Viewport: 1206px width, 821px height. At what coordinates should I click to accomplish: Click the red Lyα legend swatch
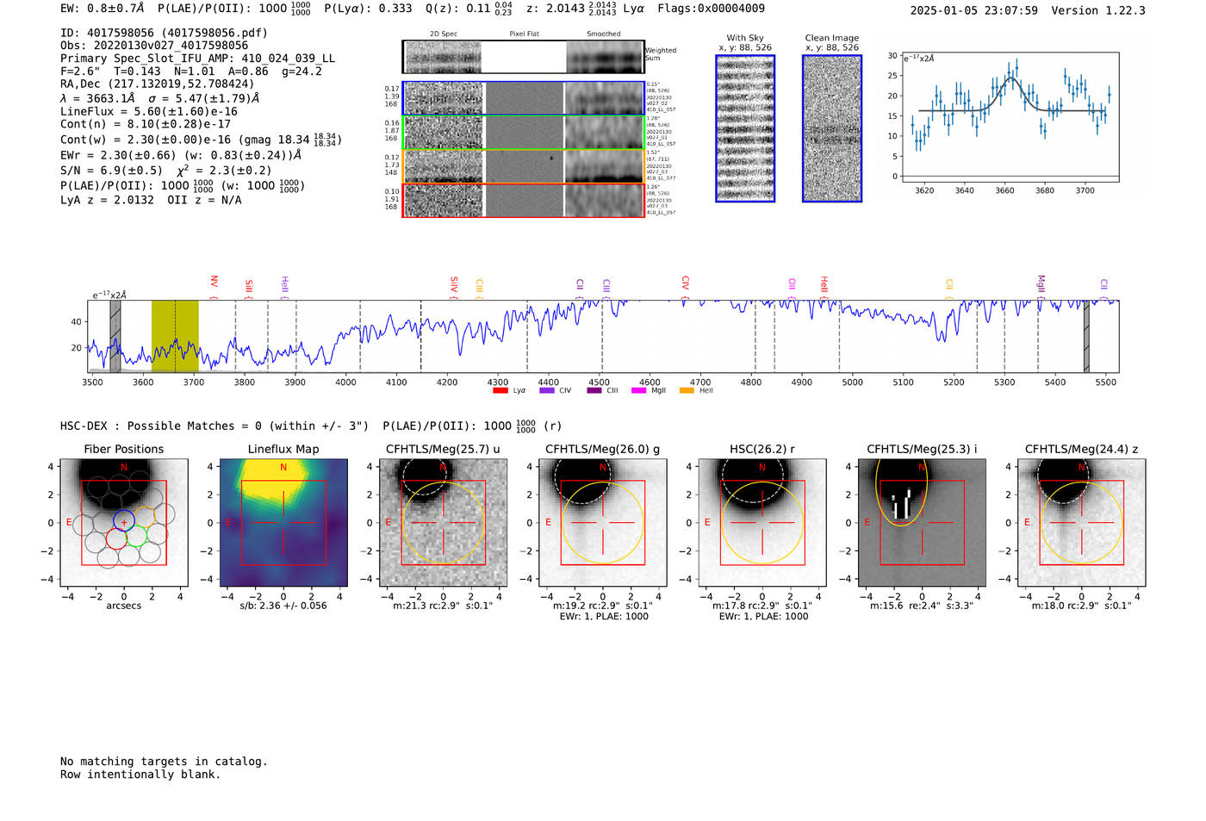coord(500,390)
